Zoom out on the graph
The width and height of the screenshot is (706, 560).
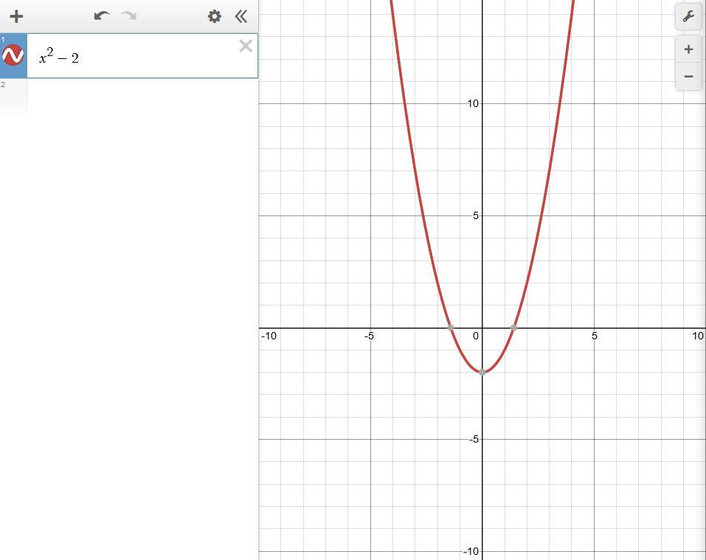(x=688, y=77)
